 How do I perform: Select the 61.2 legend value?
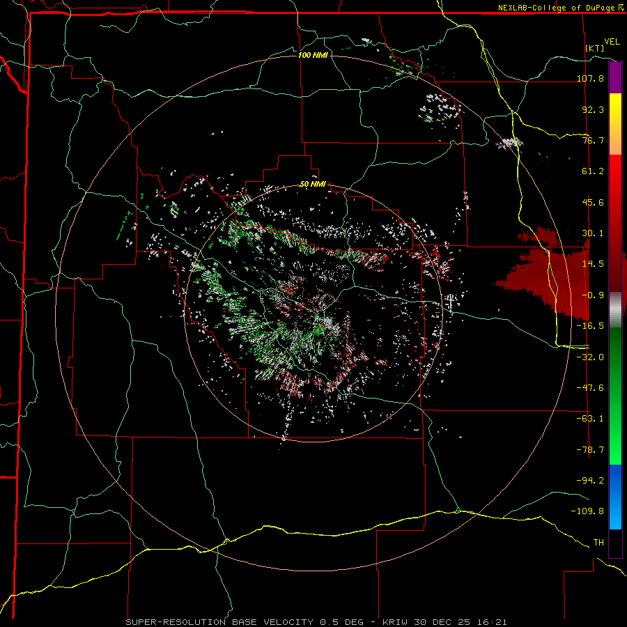point(593,171)
